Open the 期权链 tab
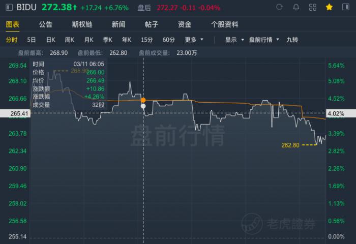 [82, 24]
